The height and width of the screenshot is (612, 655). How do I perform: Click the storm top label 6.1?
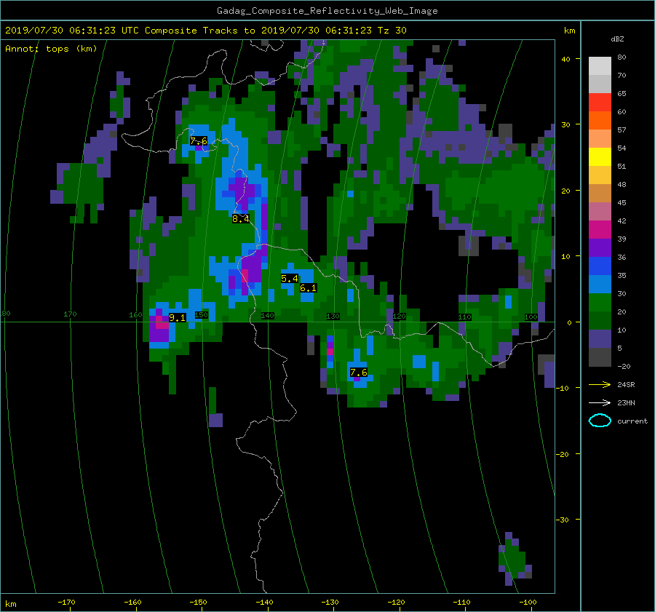coord(309,288)
